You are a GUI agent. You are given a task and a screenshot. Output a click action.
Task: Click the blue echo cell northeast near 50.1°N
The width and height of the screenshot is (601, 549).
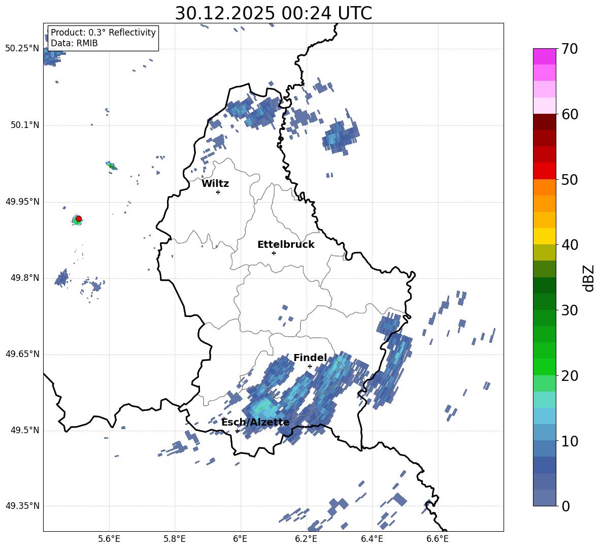pyautogui.click(x=341, y=137)
